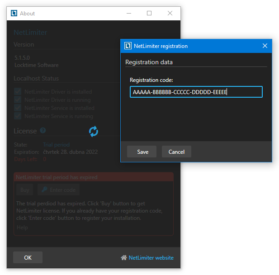
Task: Open the NetLimiter website link
Action: click(151, 258)
